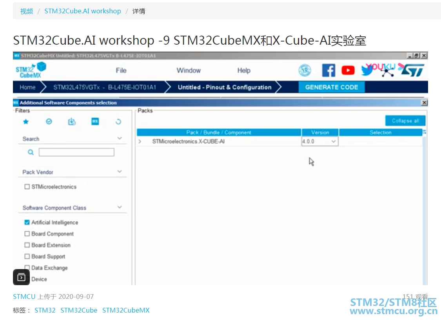Click the Device class label
Viewport: 441px width, 320px height.
(x=39, y=279)
